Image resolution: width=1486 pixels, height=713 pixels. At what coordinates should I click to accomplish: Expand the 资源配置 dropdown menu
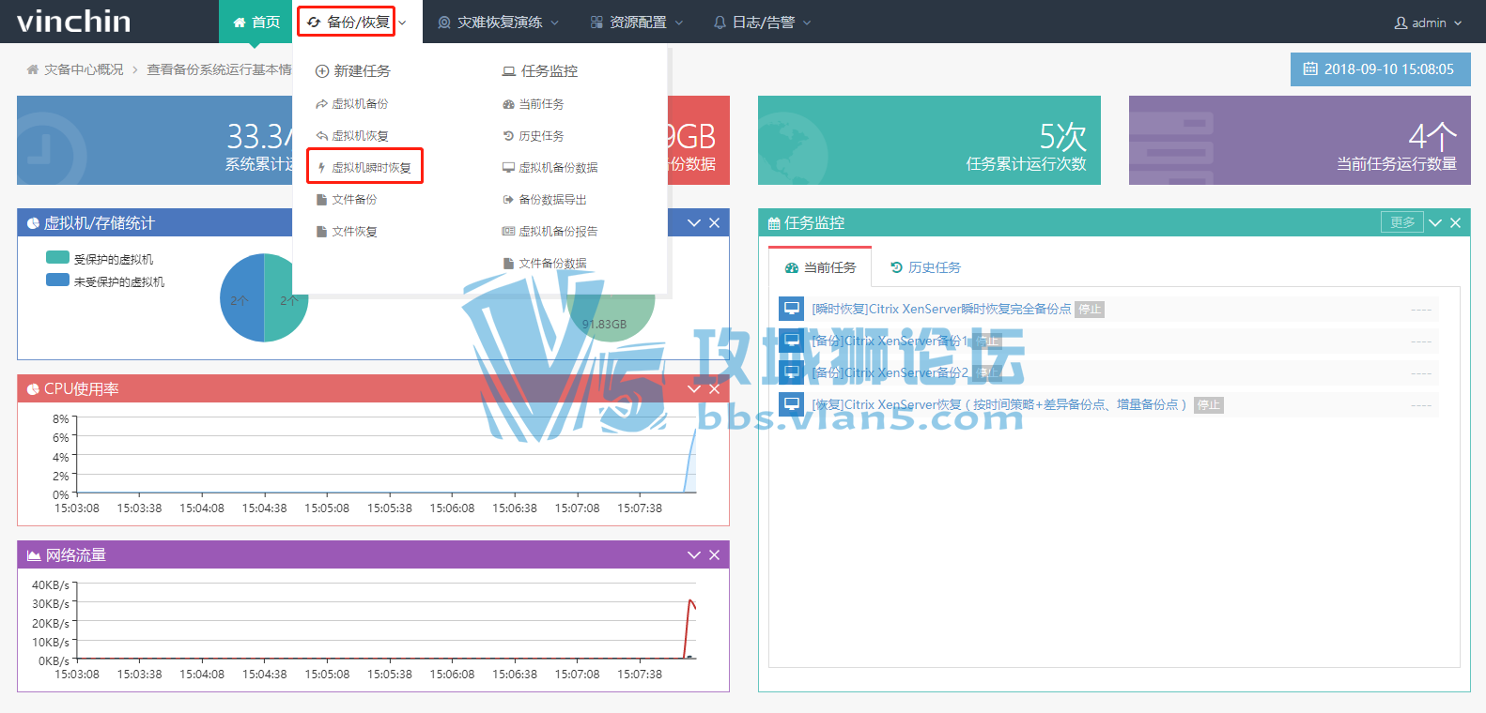coord(637,22)
